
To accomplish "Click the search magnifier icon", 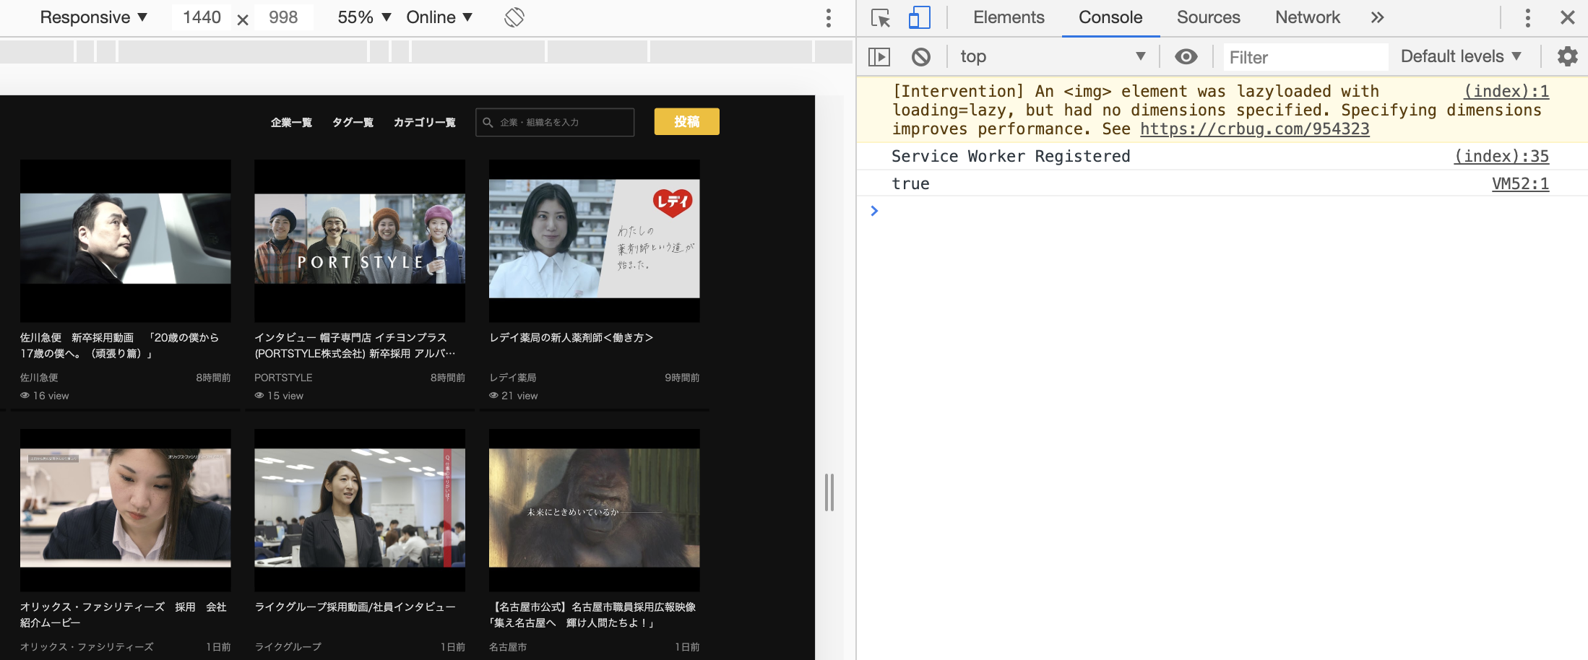I will click(x=488, y=123).
